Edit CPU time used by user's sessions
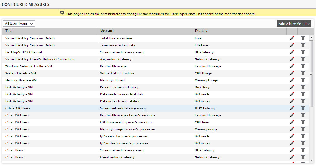316x166 pixels. (x=292, y=122)
